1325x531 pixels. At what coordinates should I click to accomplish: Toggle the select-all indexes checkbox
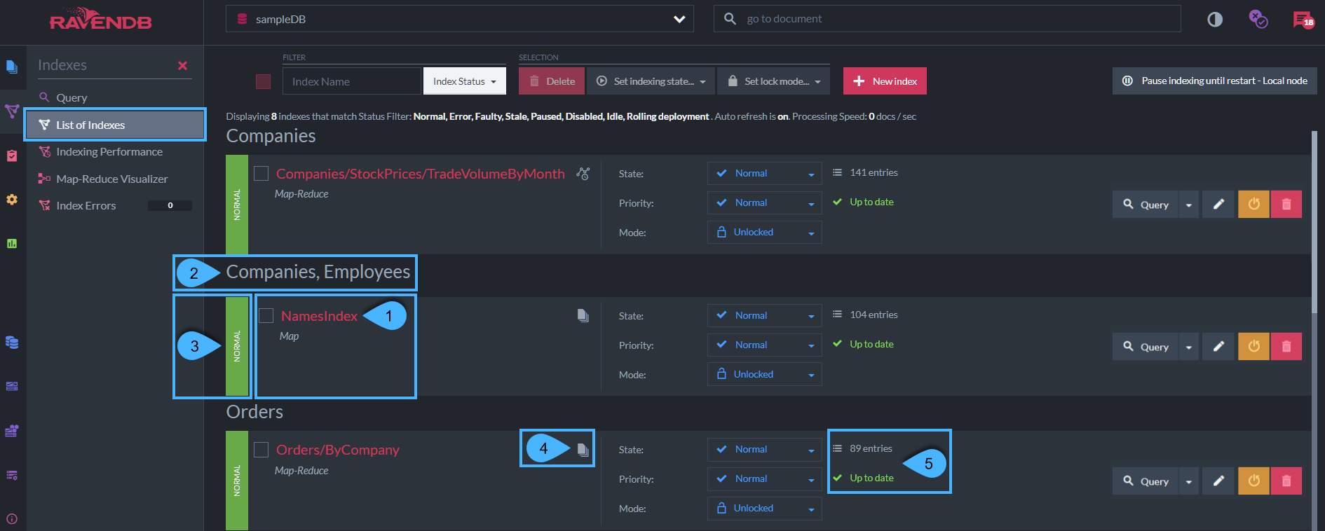(x=264, y=81)
